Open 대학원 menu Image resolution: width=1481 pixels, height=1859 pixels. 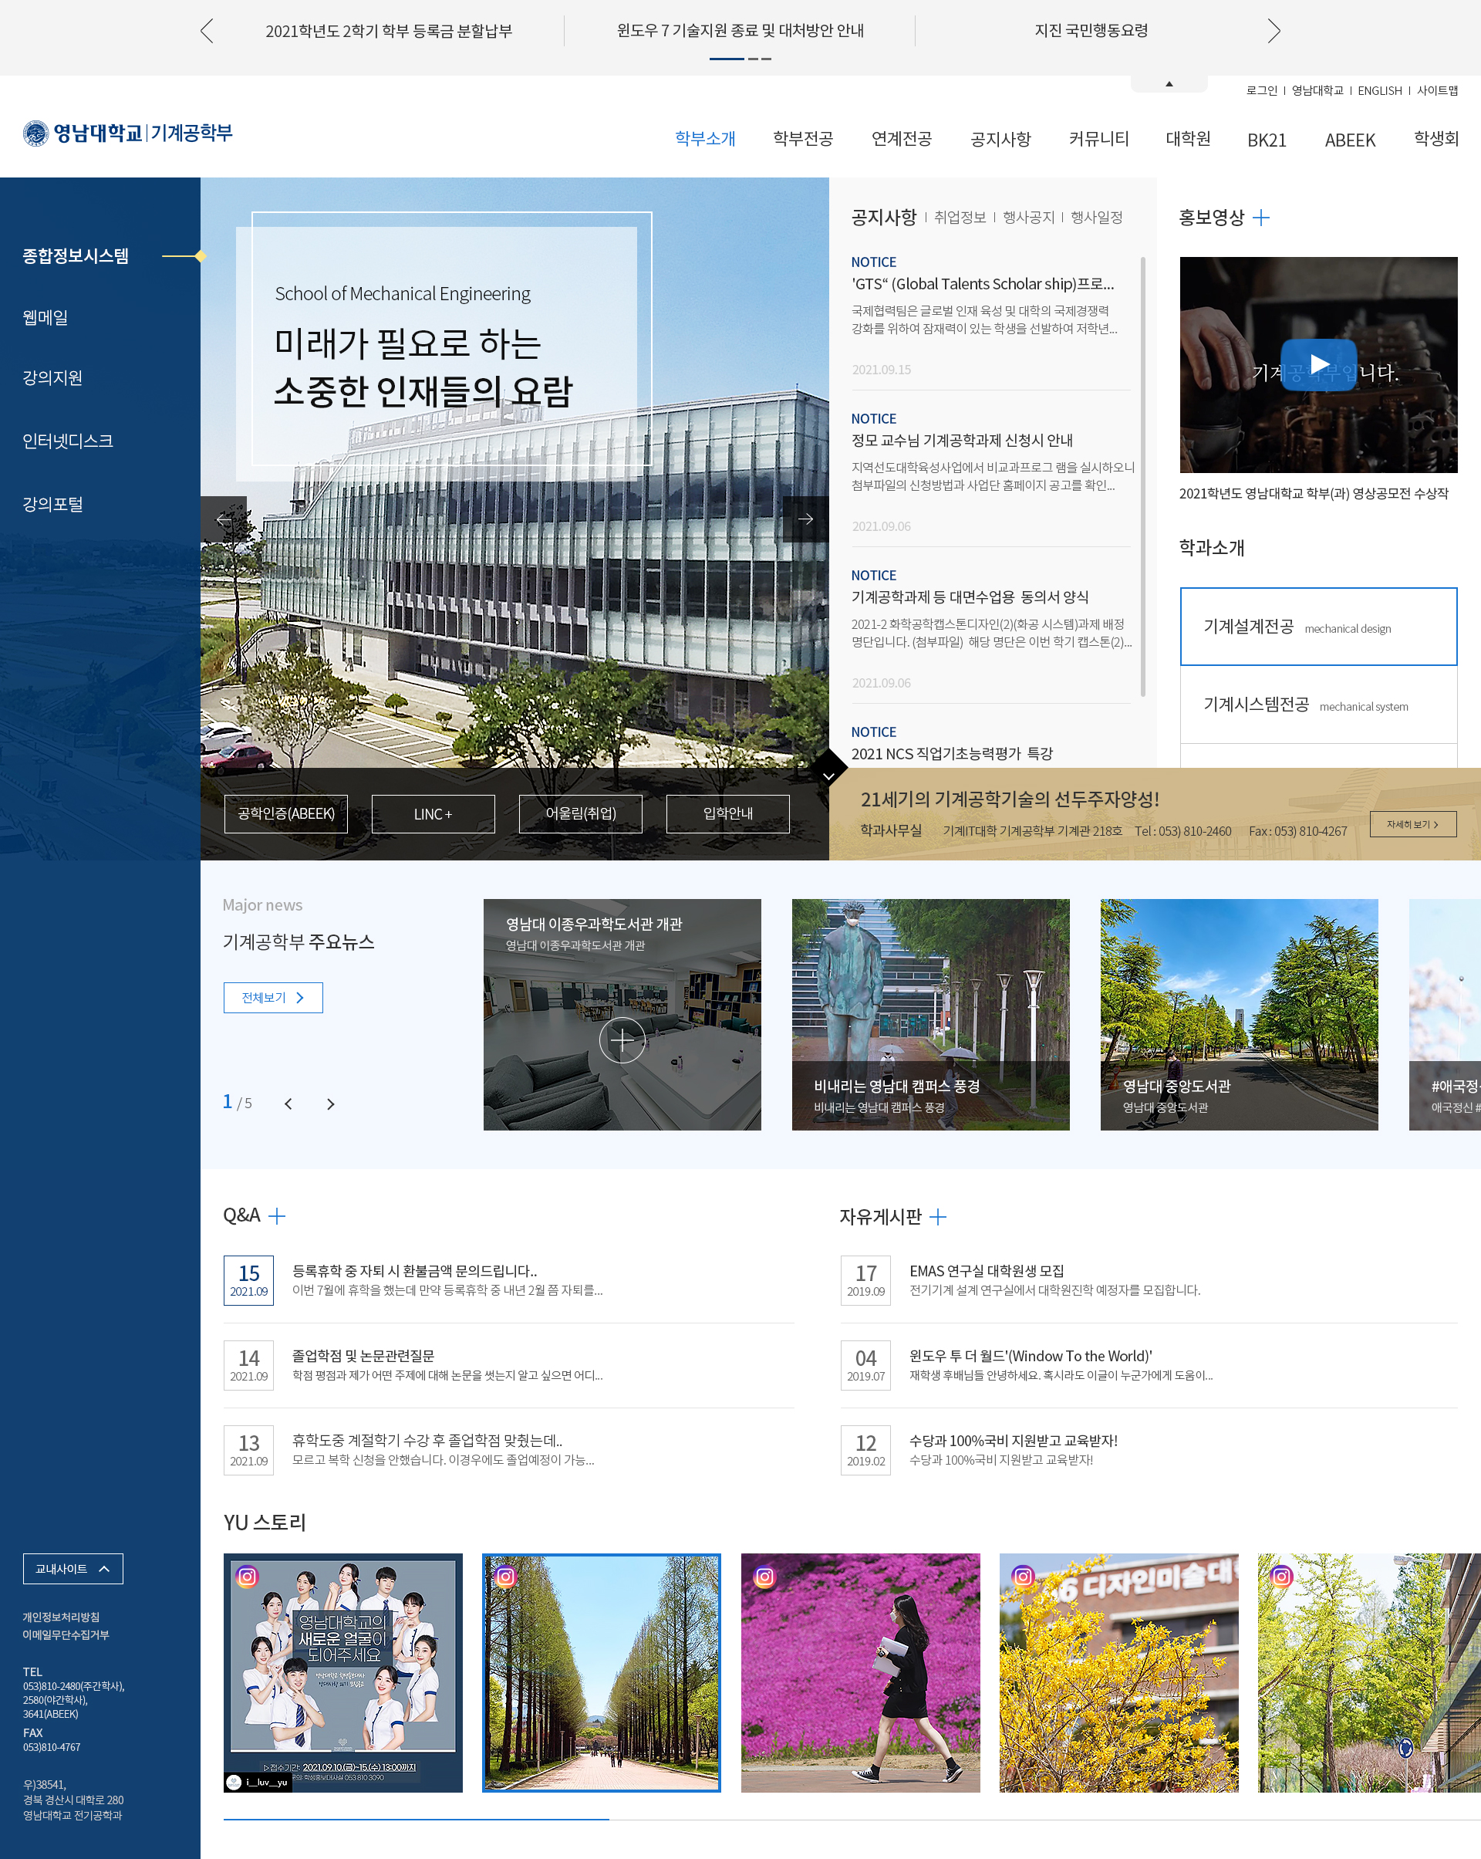[1188, 139]
